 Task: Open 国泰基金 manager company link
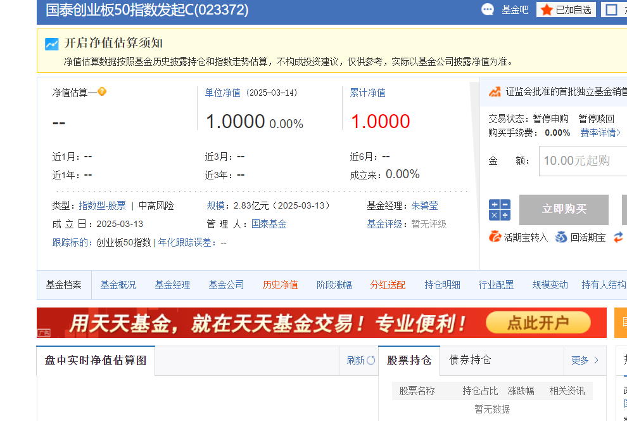(269, 224)
